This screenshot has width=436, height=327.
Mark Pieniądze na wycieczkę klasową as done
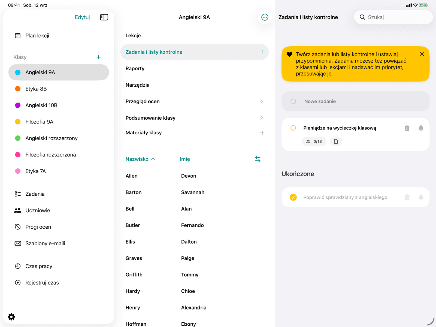point(293,128)
